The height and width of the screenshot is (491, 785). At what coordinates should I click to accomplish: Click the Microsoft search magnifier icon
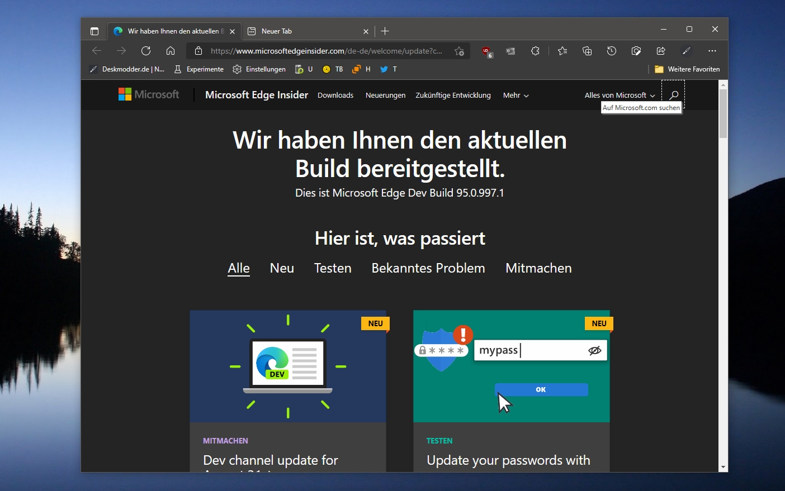click(x=673, y=95)
